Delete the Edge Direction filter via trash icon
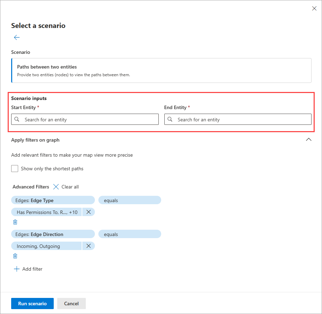The height and width of the screenshot is (314, 322). coord(15,256)
